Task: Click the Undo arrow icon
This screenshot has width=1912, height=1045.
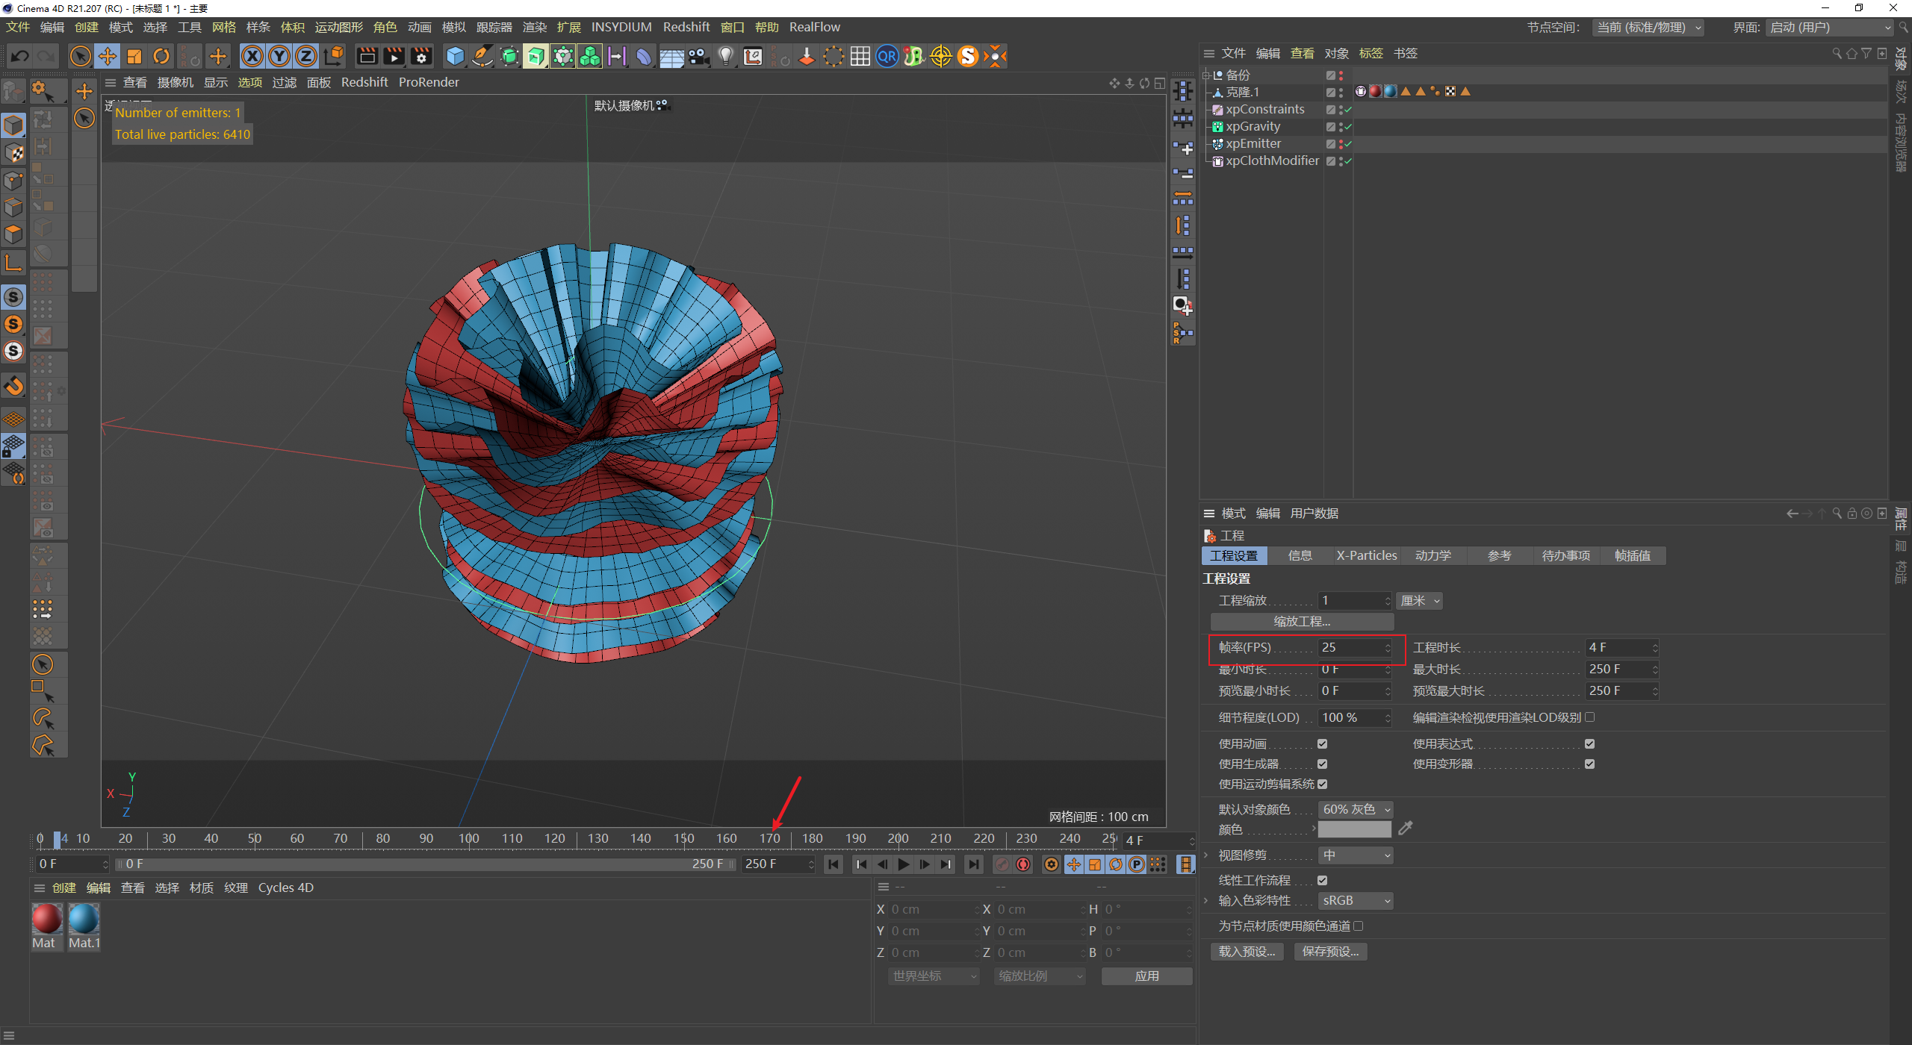Action: click(x=20, y=56)
